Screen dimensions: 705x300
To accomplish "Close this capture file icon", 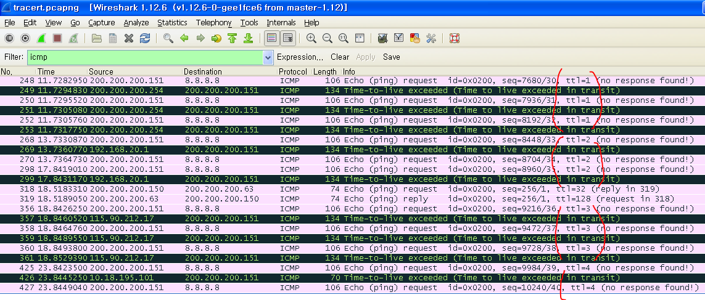I will [x=129, y=39].
